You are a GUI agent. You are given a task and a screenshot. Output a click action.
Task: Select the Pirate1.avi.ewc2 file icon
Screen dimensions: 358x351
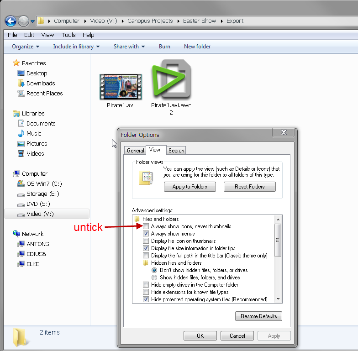[171, 79]
